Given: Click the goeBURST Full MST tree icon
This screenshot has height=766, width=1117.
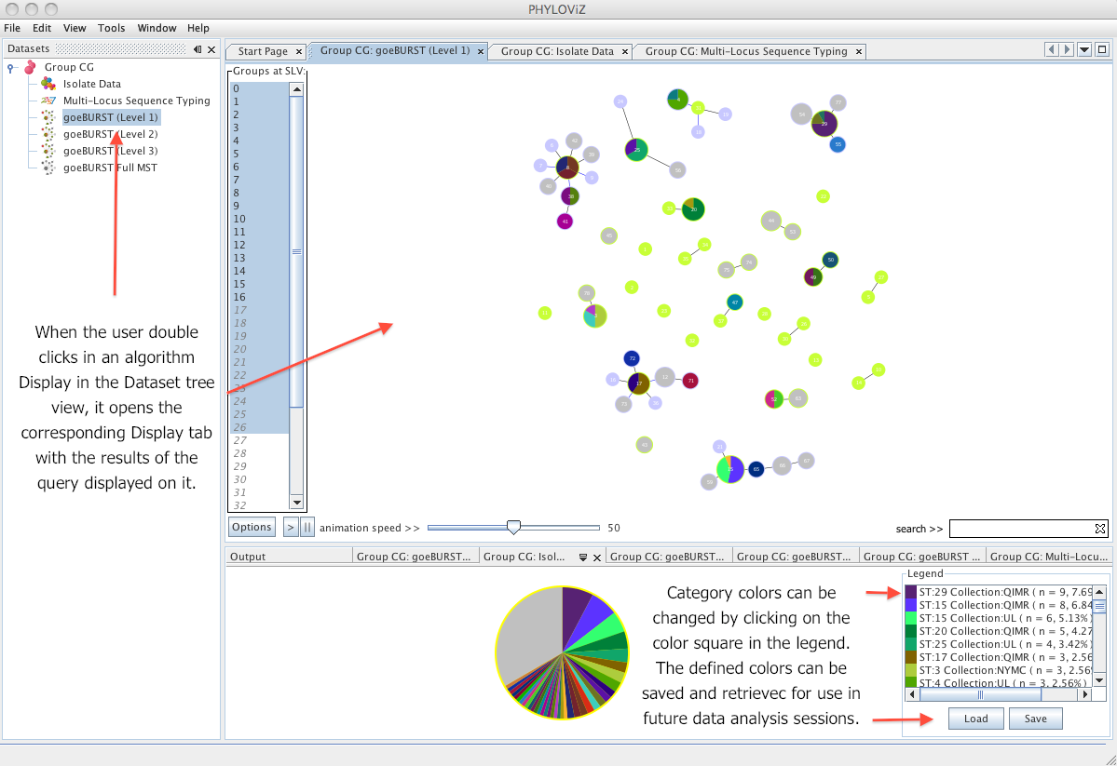Looking at the screenshot, I should (48, 168).
